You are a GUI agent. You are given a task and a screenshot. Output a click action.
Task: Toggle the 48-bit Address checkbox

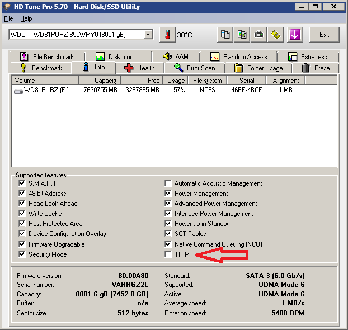[x=22, y=194]
